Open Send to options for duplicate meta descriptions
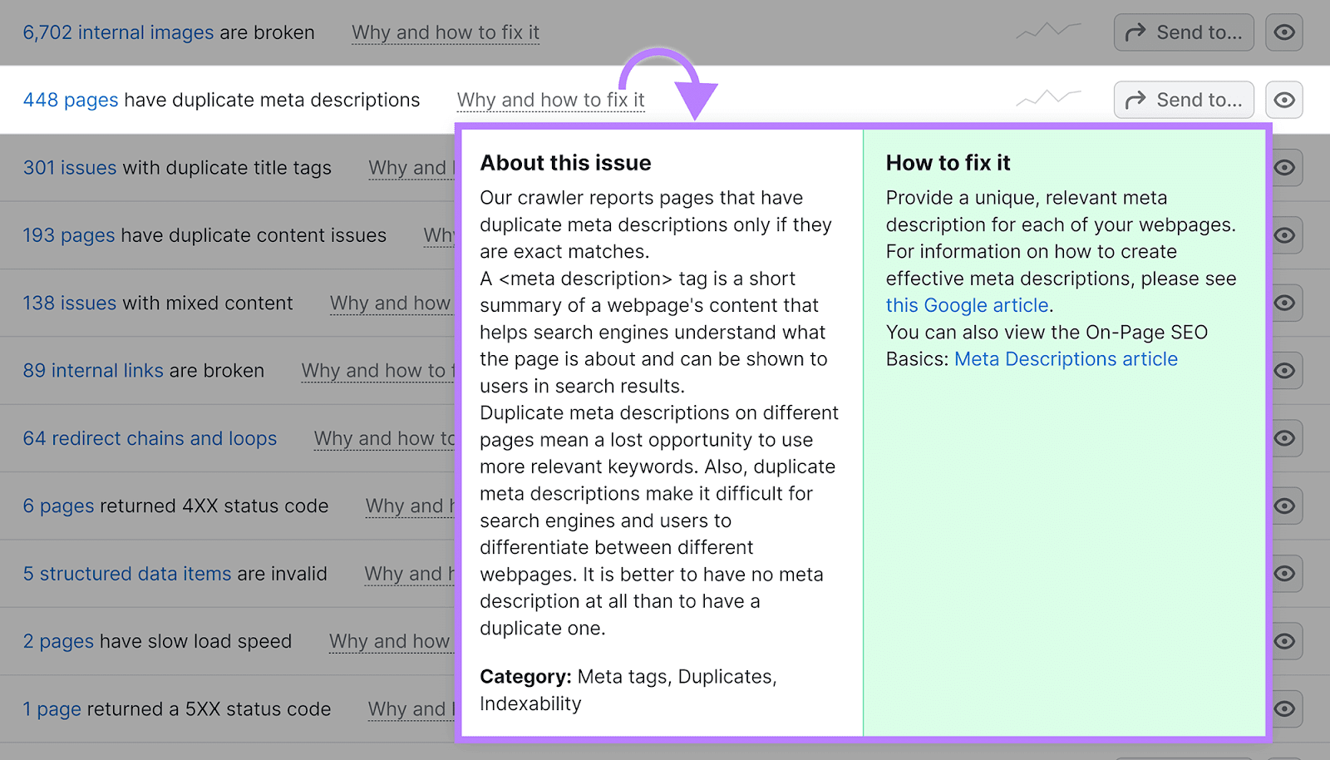Screen dimensions: 1330x760 point(1183,100)
